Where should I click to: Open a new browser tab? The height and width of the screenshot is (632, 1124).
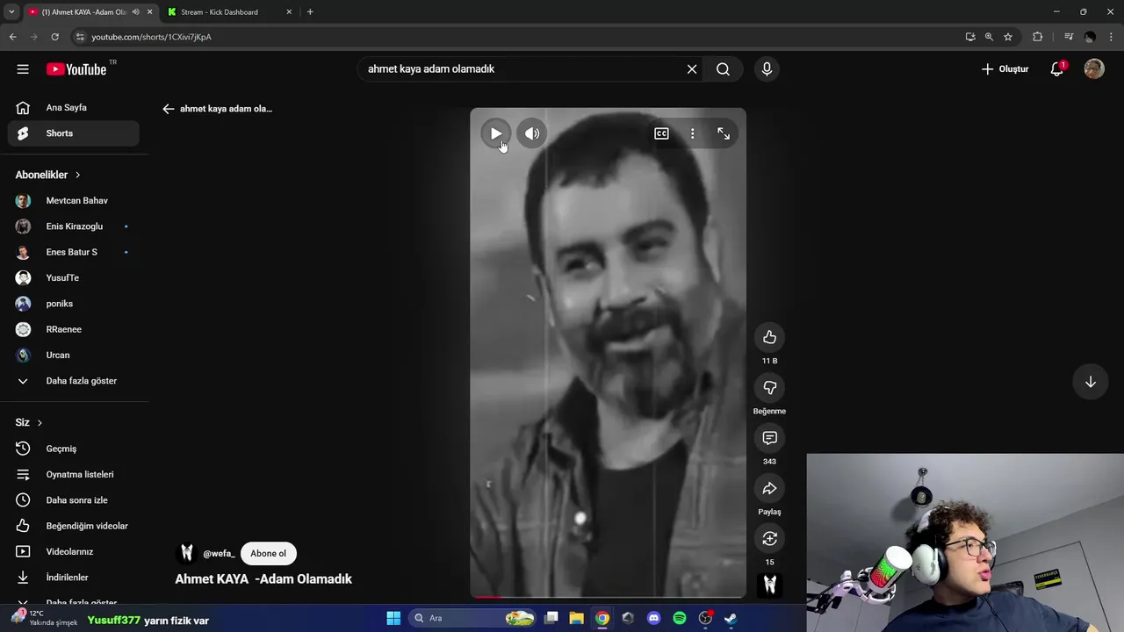(x=310, y=12)
